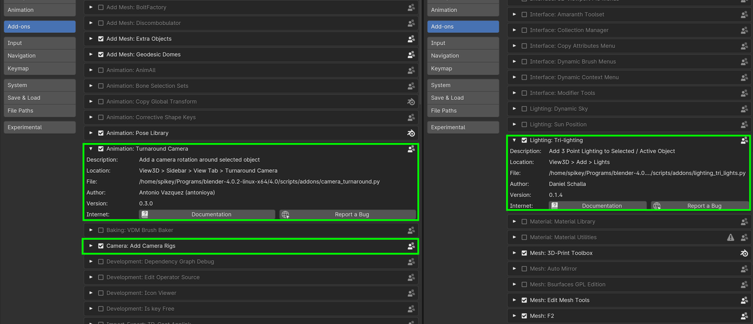
Task: Disable Animation: Turnaround Camera checkbox
Action: tap(101, 149)
